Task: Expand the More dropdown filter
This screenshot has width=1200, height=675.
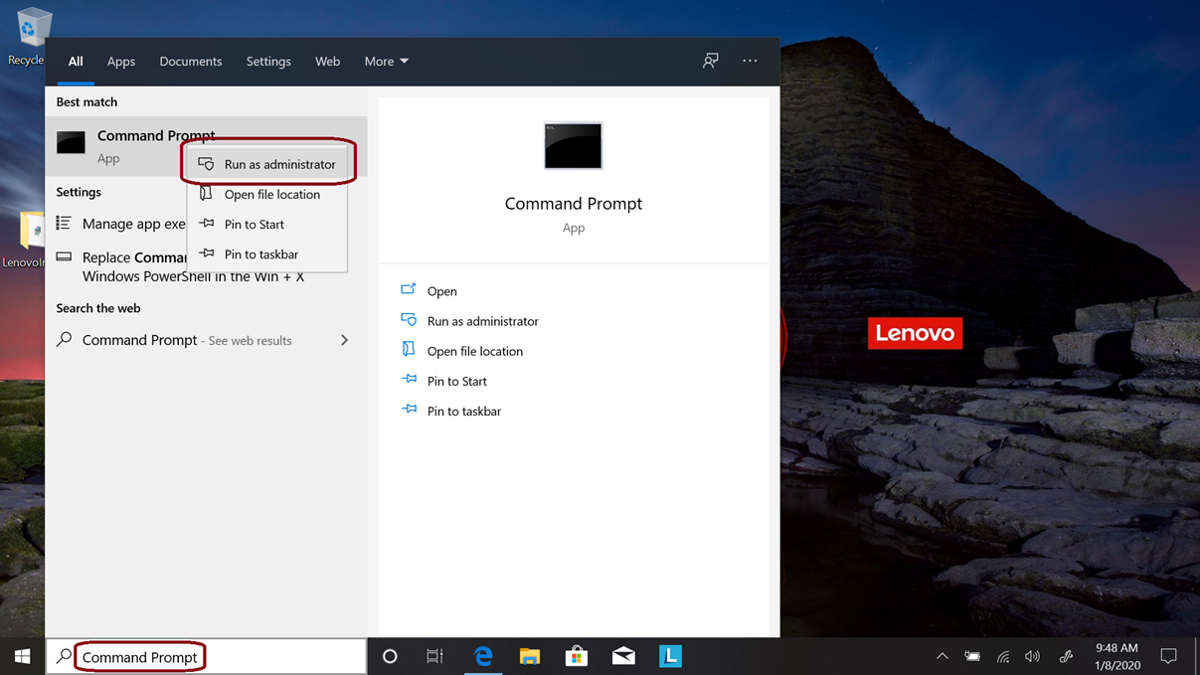Action: point(387,62)
